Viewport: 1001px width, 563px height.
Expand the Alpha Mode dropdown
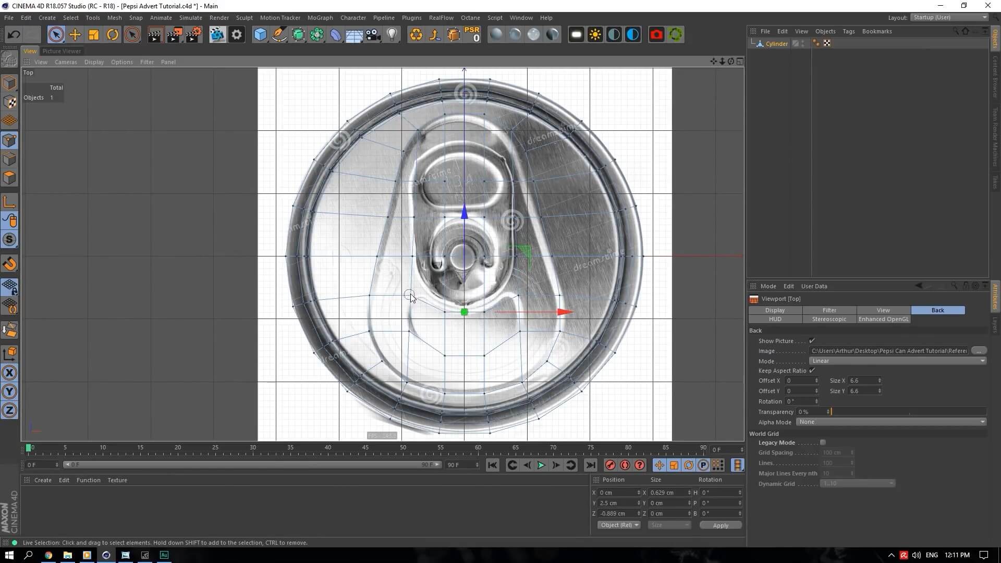(x=891, y=422)
